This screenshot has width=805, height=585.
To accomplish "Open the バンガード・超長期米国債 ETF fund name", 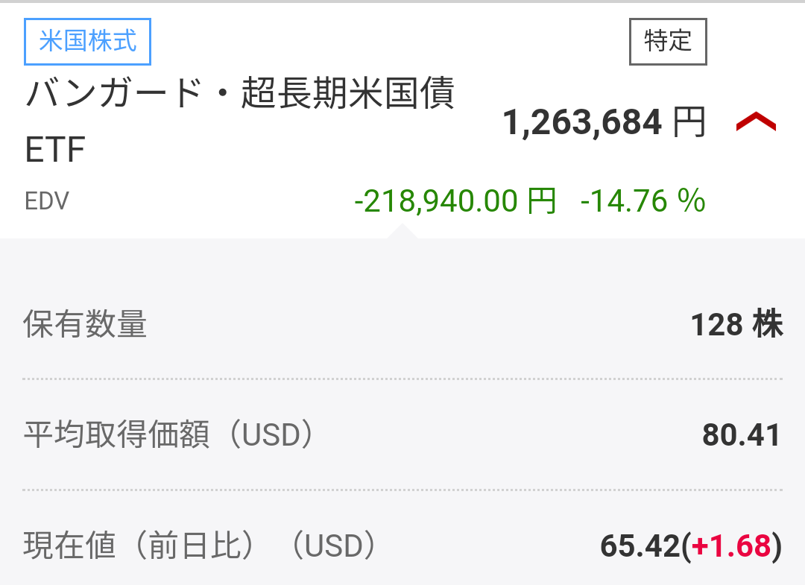I will pyautogui.click(x=240, y=95).
